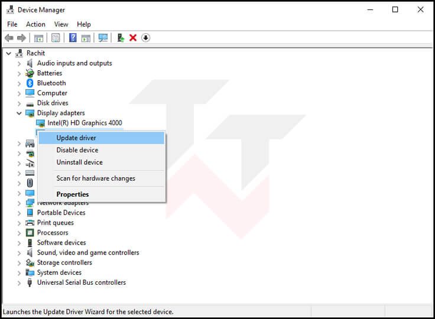This screenshot has width=435, height=319.
Task: Click the Intel(R) HD Graphics 4000 icon
Action: click(41, 123)
